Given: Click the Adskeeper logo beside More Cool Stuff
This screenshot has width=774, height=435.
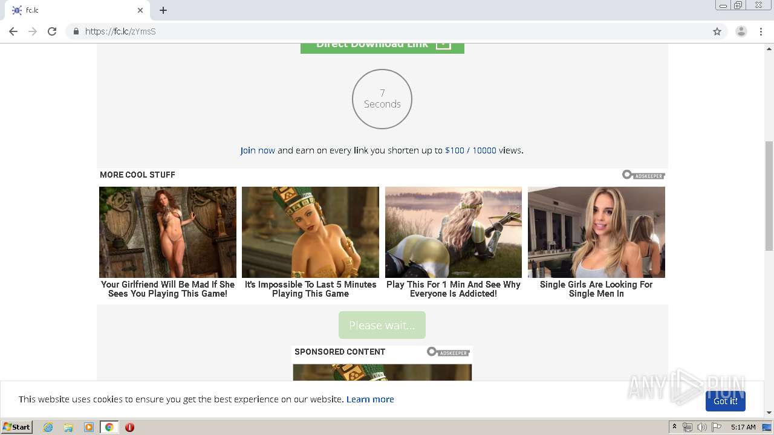Looking at the screenshot, I should click(643, 175).
